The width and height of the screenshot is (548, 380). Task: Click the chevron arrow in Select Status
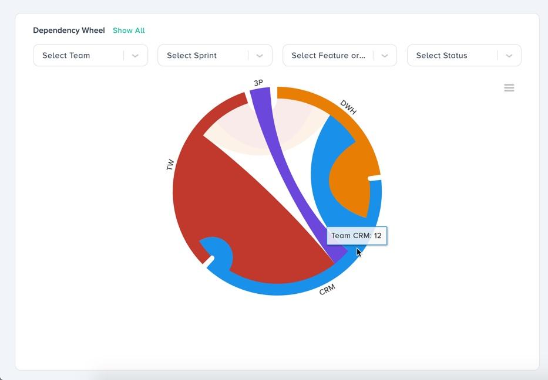click(x=509, y=56)
